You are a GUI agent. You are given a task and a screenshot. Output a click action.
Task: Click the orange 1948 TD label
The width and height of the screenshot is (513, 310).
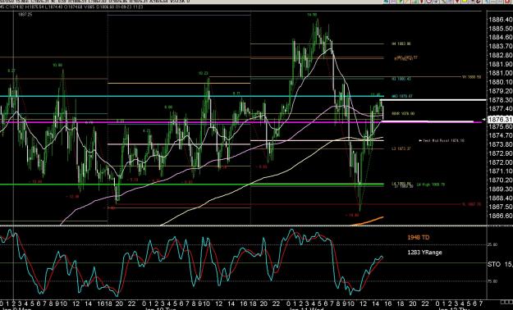pyautogui.click(x=418, y=237)
